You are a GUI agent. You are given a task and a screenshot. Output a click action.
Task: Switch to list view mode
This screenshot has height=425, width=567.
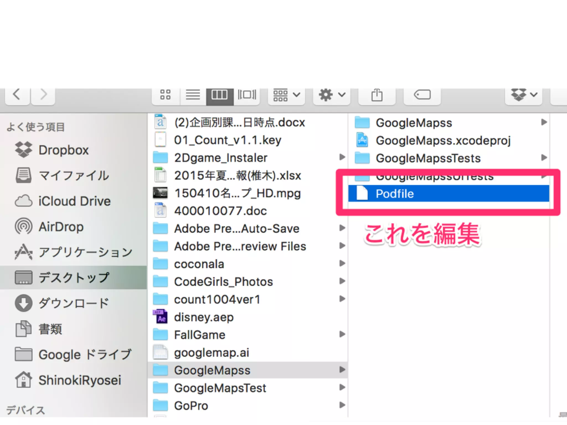193,95
